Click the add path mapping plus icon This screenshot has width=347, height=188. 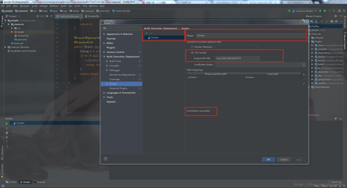coord(304,75)
